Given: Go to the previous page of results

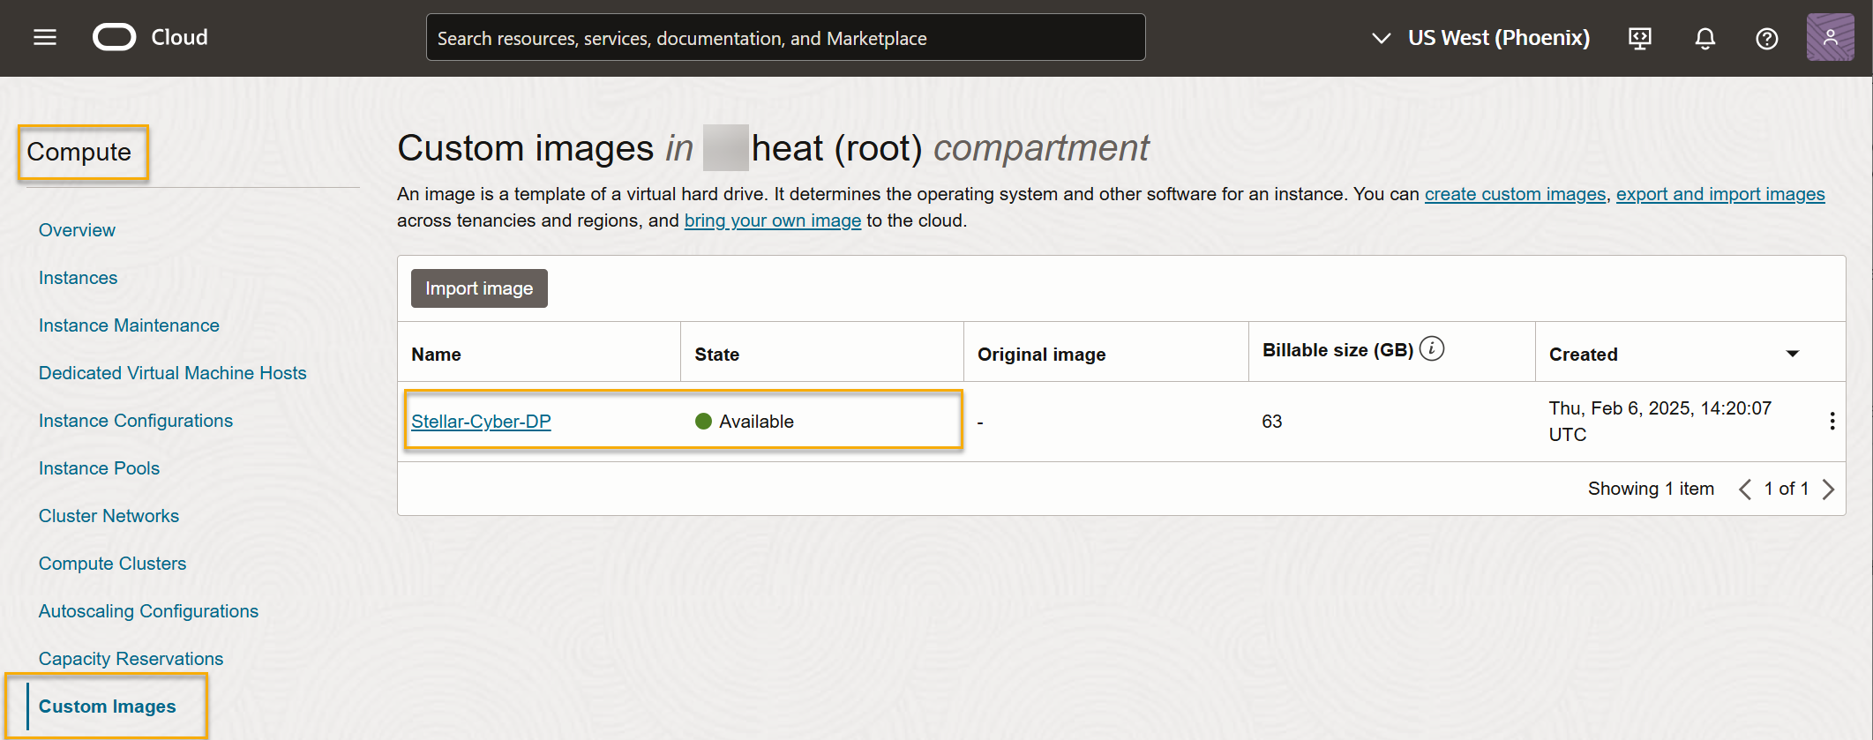Looking at the screenshot, I should click(1744, 489).
